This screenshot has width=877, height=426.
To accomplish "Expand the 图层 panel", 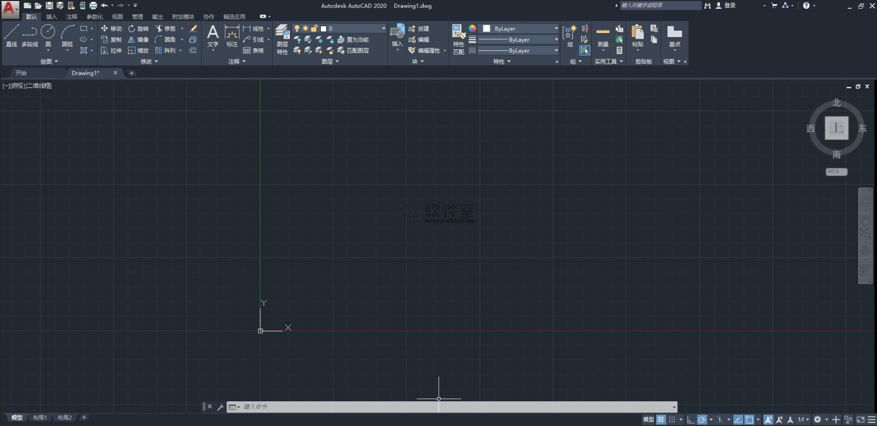I will [330, 61].
